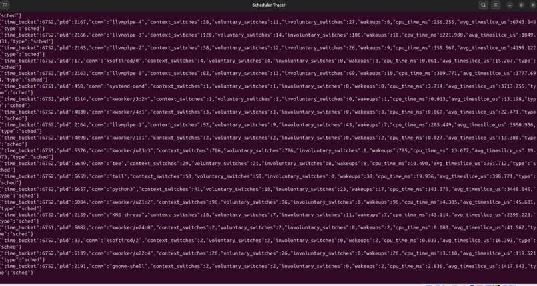
Task: Click the "kworker/4:1" process name
Action: pos(128,112)
